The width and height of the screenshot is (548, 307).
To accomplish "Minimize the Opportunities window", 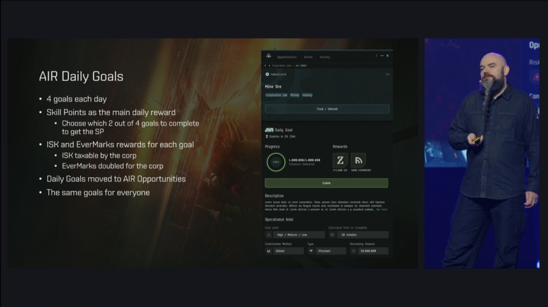I will 382,56.
